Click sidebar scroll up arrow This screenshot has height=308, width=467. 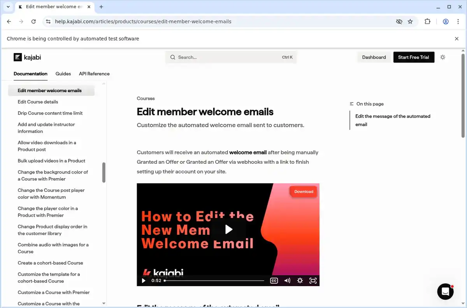pyautogui.click(x=104, y=83)
